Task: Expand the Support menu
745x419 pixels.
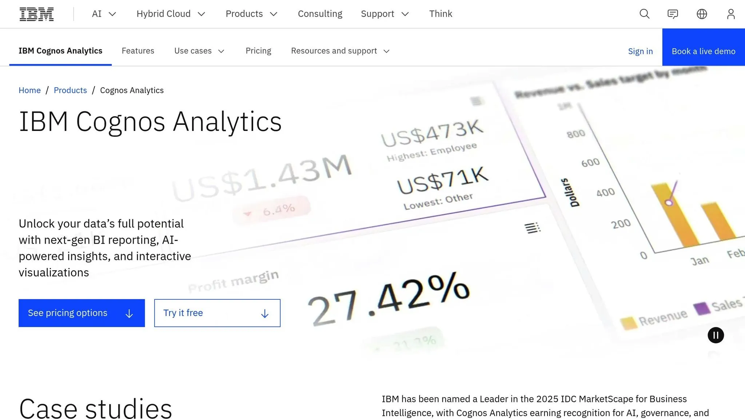Action: 385,14
